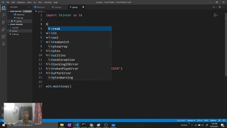227x128 pixels.
Task: Change file encoding UTF-8
Action: [199, 121]
